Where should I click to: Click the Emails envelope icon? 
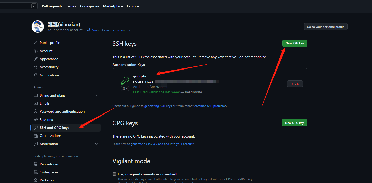coord(36,103)
